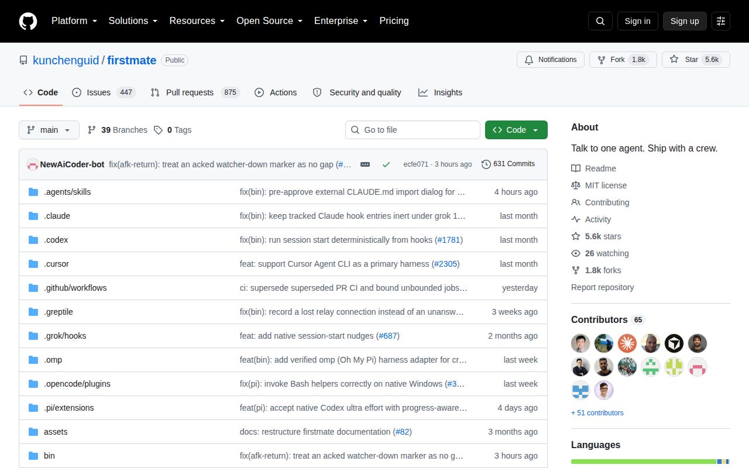This screenshot has width=749, height=468.
Task: Open the .grok/hooks folder
Action: (x=65, y=336)
